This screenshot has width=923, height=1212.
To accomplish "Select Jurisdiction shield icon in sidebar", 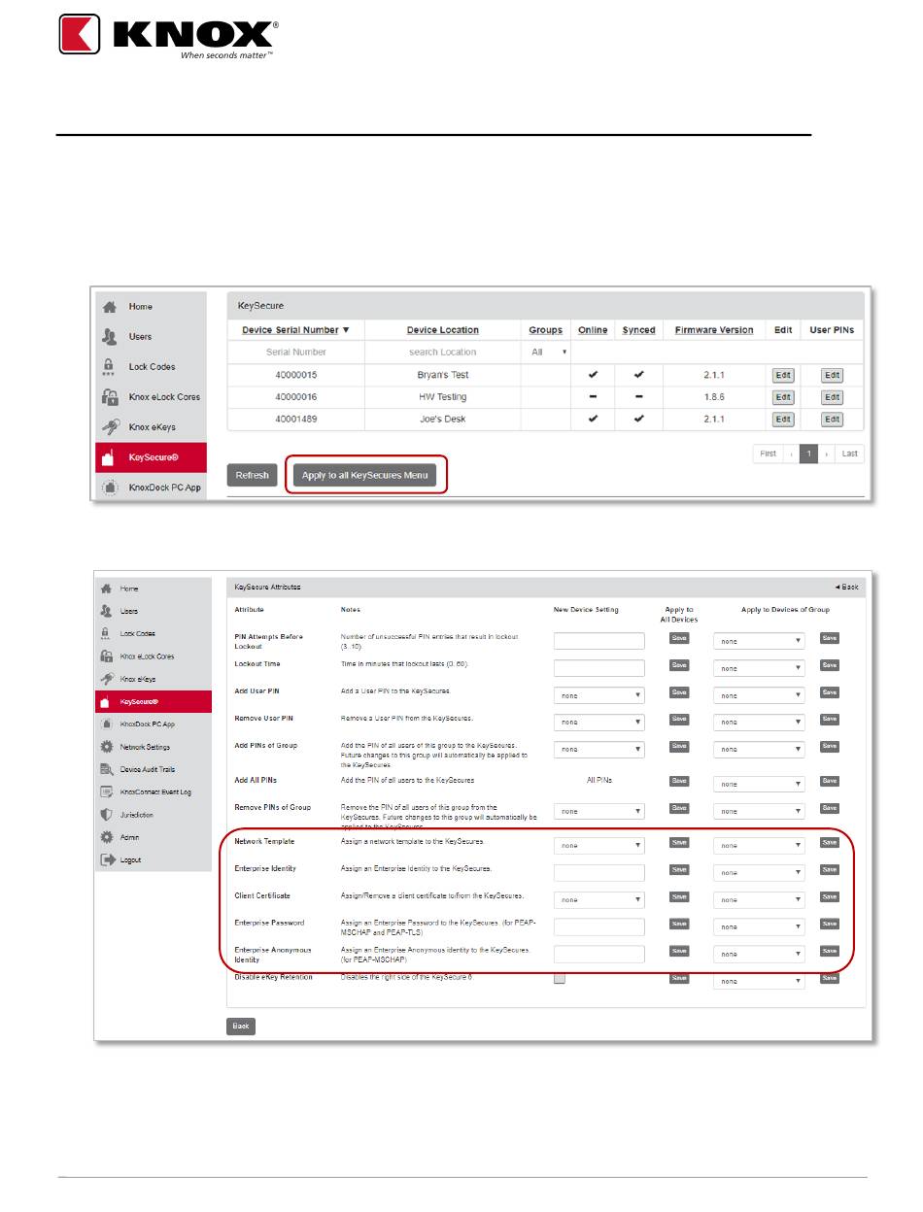I will click(106, 815).
